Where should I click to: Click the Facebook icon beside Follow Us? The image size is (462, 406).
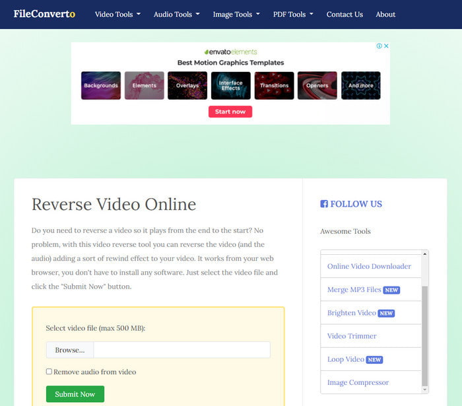[x=324, y=204]
